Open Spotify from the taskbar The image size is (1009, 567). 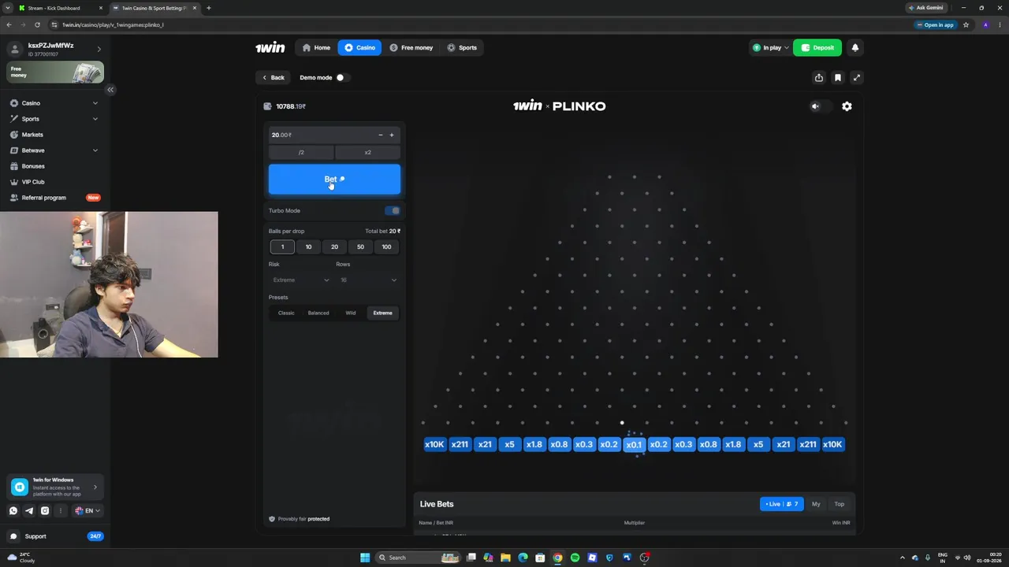(x=575, y=558)
